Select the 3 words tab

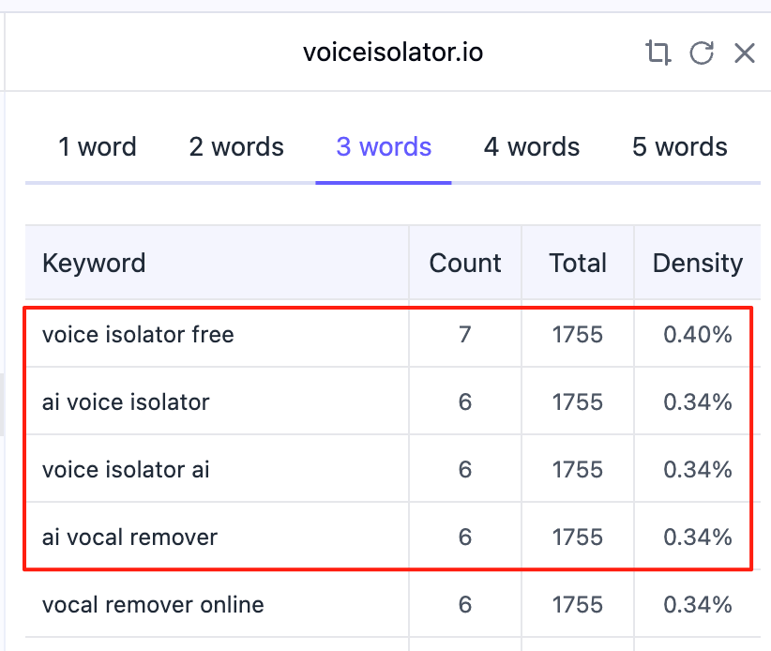click(384, 147)
